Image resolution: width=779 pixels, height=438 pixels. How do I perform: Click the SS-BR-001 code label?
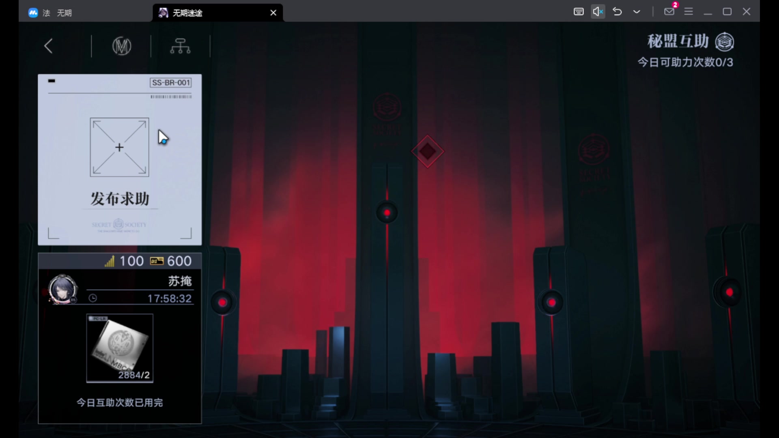tap(171, 83)
